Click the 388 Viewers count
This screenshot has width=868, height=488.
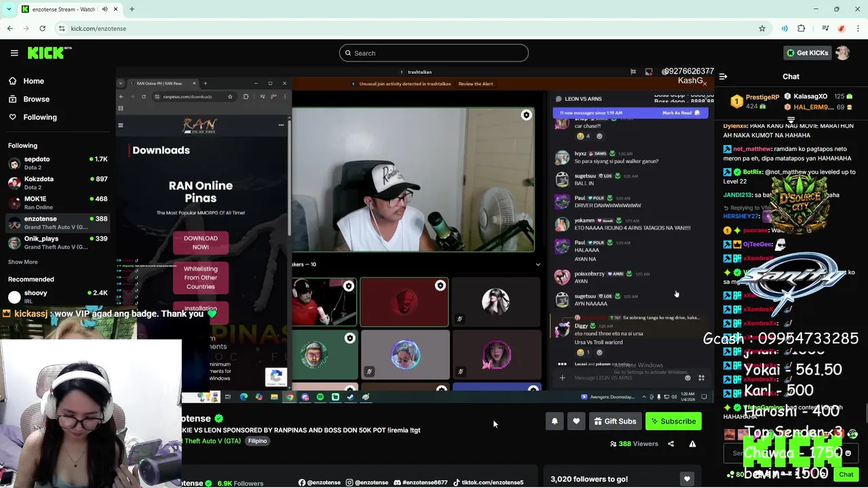point(634,444)
